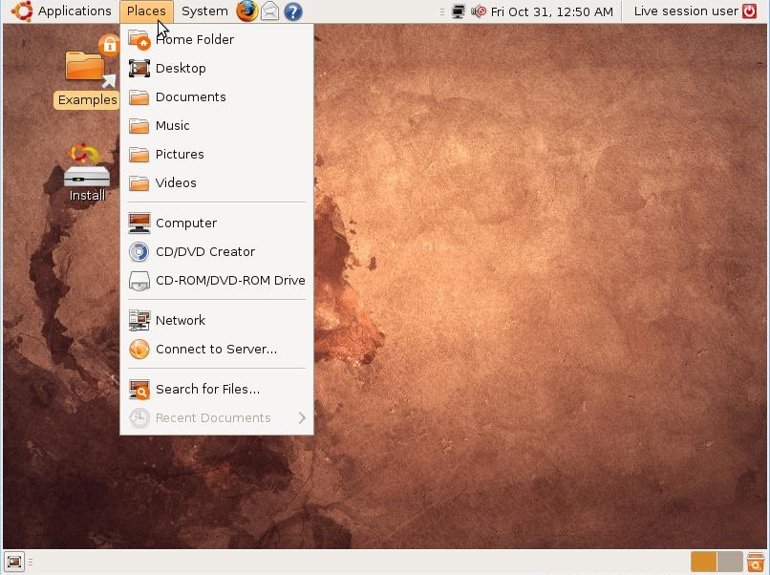770x575 pixels.
Task: Click the Live session user label
Action: pos(686,11)
